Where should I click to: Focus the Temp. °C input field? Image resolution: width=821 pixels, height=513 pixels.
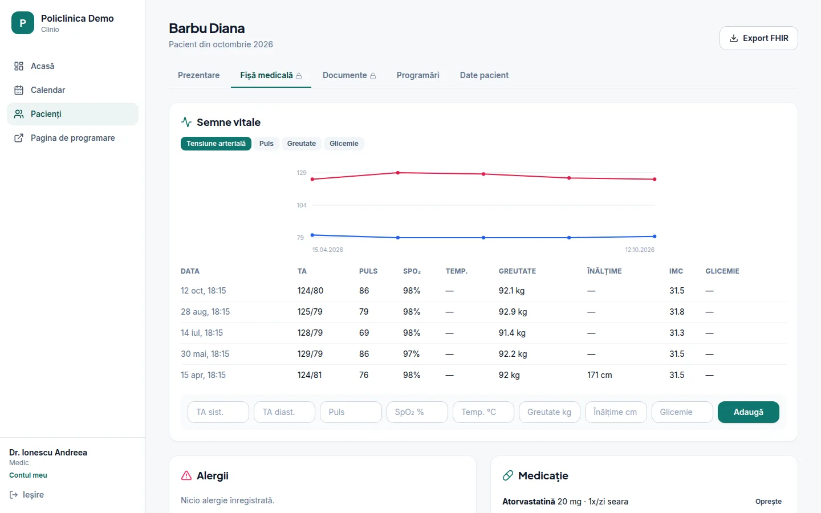click(x=483, y=412)
